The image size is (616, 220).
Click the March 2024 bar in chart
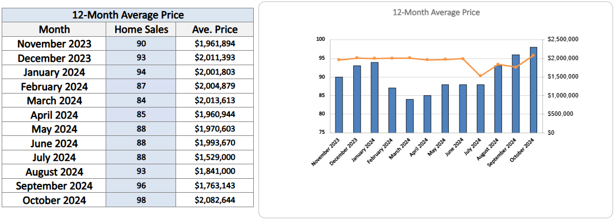click(x=410, y=116)
